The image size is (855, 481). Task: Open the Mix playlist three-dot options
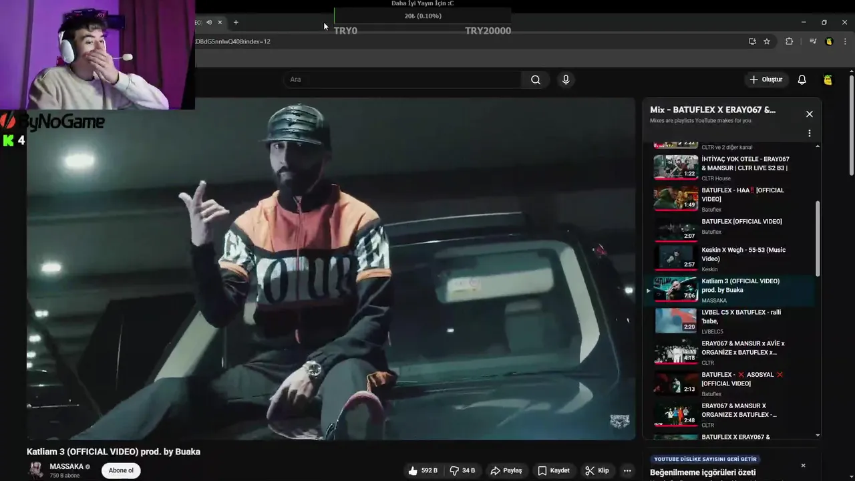pos(809,134)
